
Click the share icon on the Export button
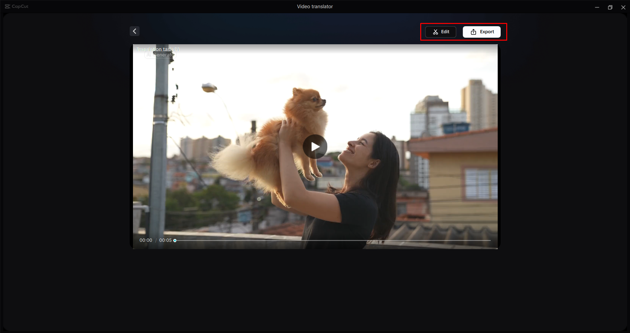(473, 32)
